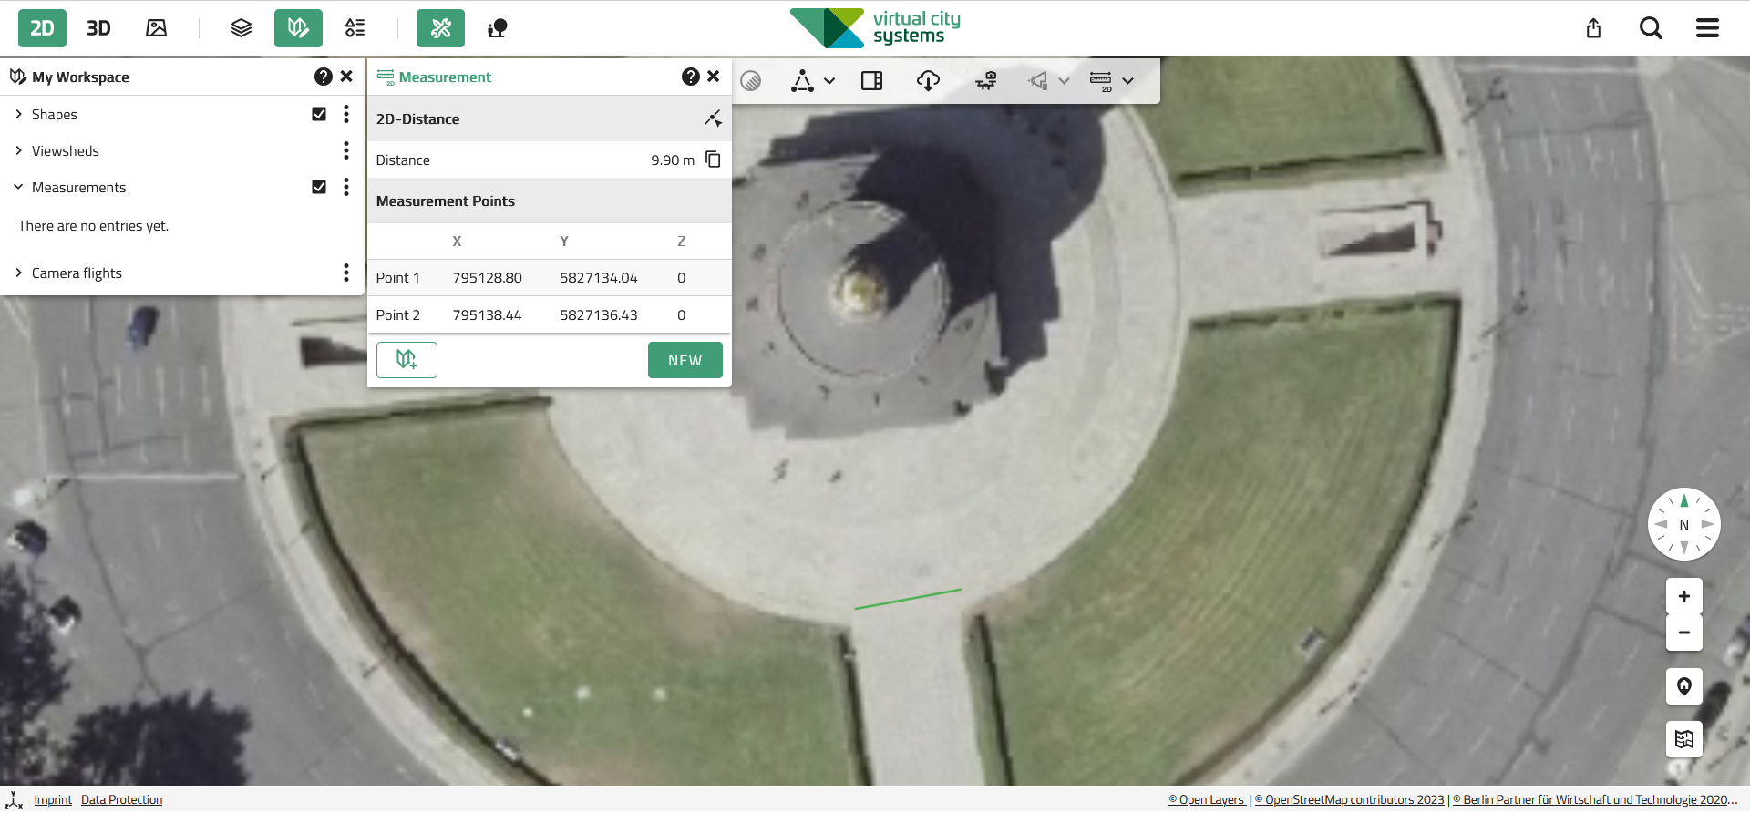
Task: Toggle the tools toolbox button
Action: (440, 28)
